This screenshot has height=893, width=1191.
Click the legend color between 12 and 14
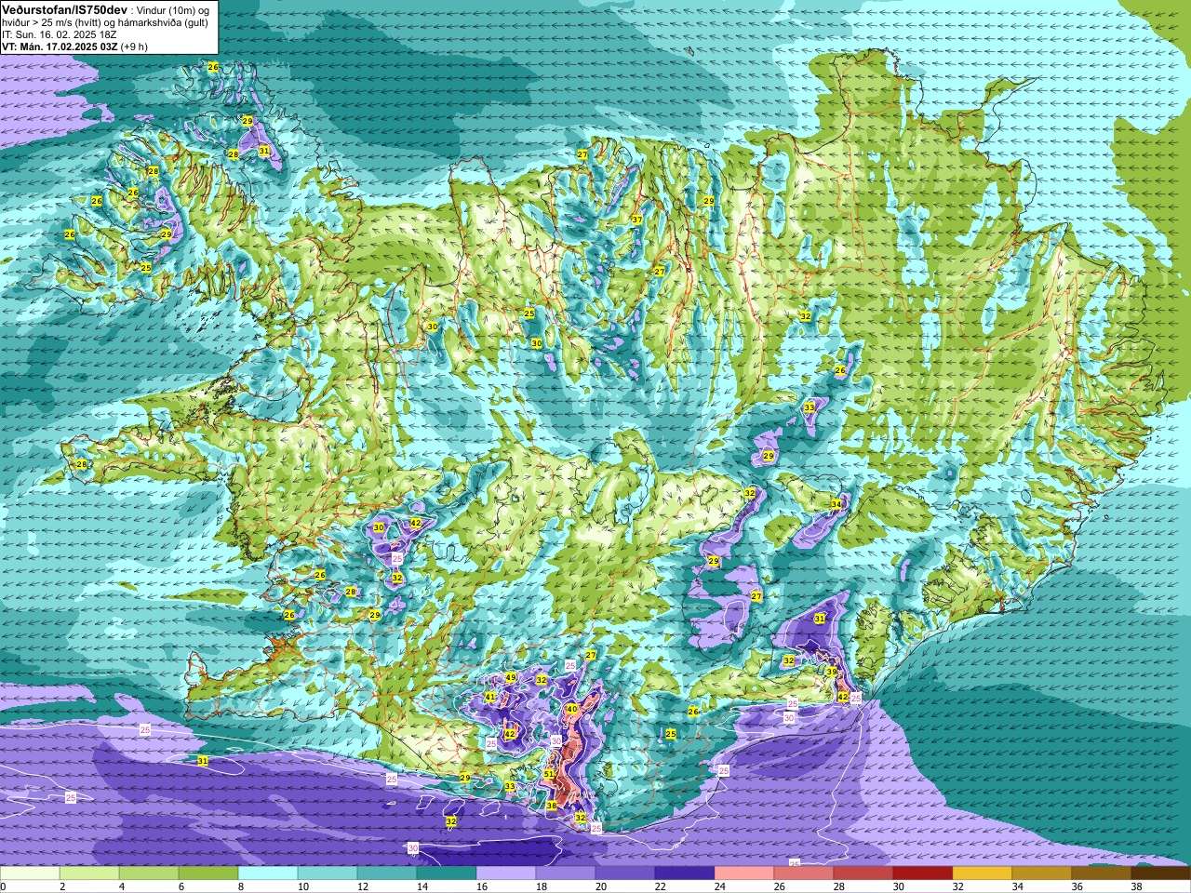point(387,873)
